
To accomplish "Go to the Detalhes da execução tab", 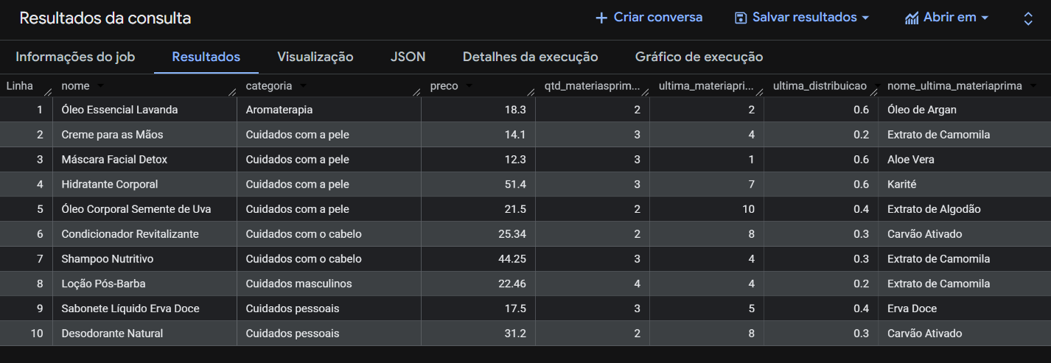I will pyautogui.click(x=530, y=57).
